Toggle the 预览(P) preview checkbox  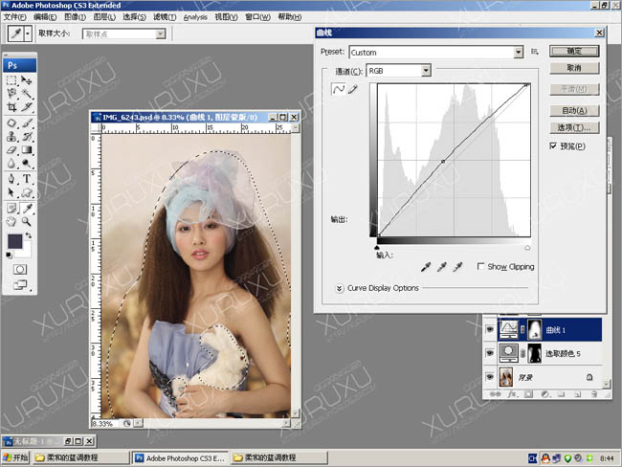point(553,145)
